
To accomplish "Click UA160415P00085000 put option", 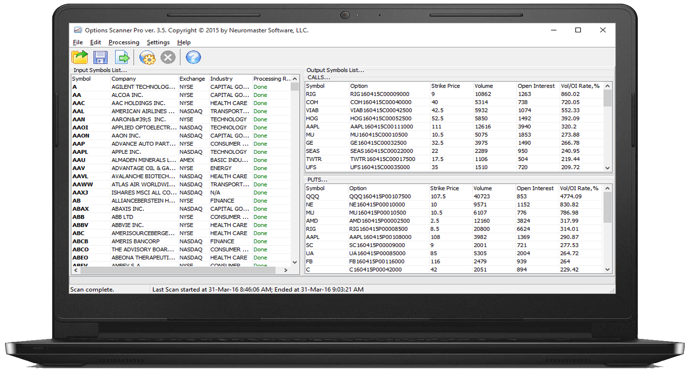I will click(377, 254).
